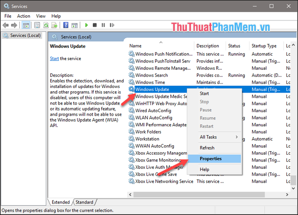Viewport: 298px width, 215px height.
Task: Click the Restart Service toolbar icon
Action: [111, 25]
